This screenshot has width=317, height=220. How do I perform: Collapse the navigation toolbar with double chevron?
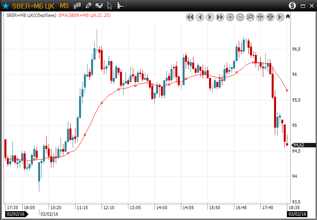click(288, 16)
